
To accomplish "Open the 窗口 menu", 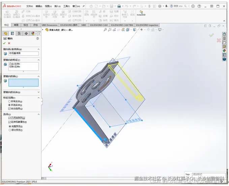I will (76, 6).
